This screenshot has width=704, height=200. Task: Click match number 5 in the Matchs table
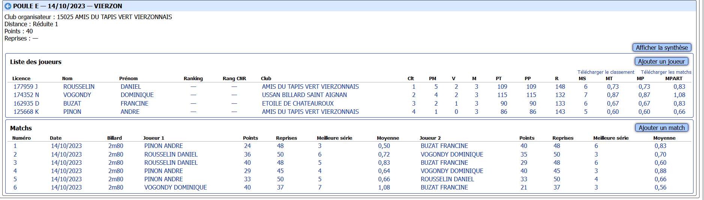coord(15,179)
